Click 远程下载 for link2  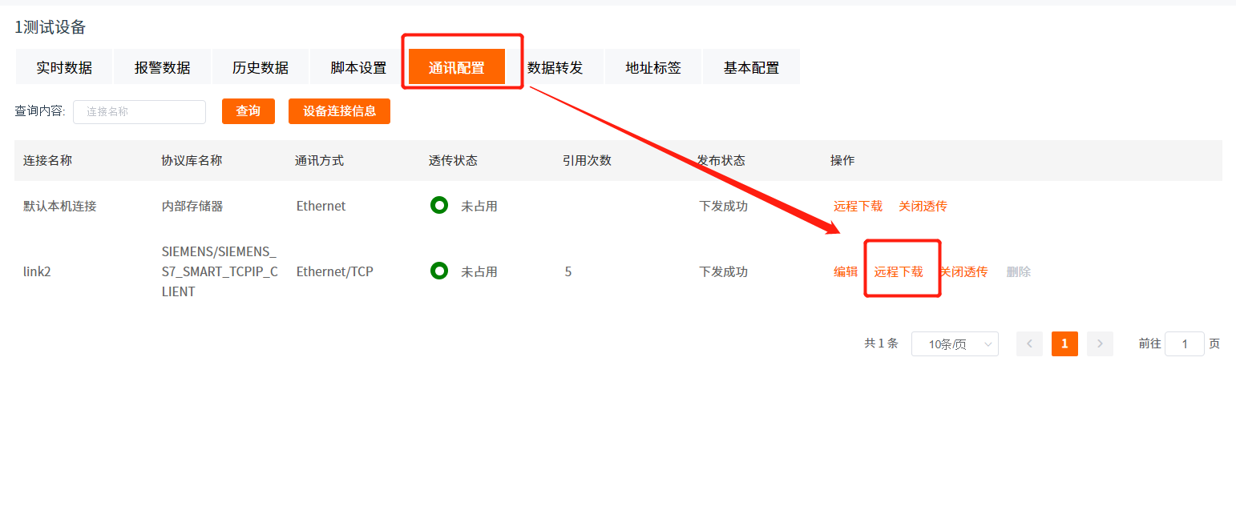pyautogui.click(x=902, y=271)
